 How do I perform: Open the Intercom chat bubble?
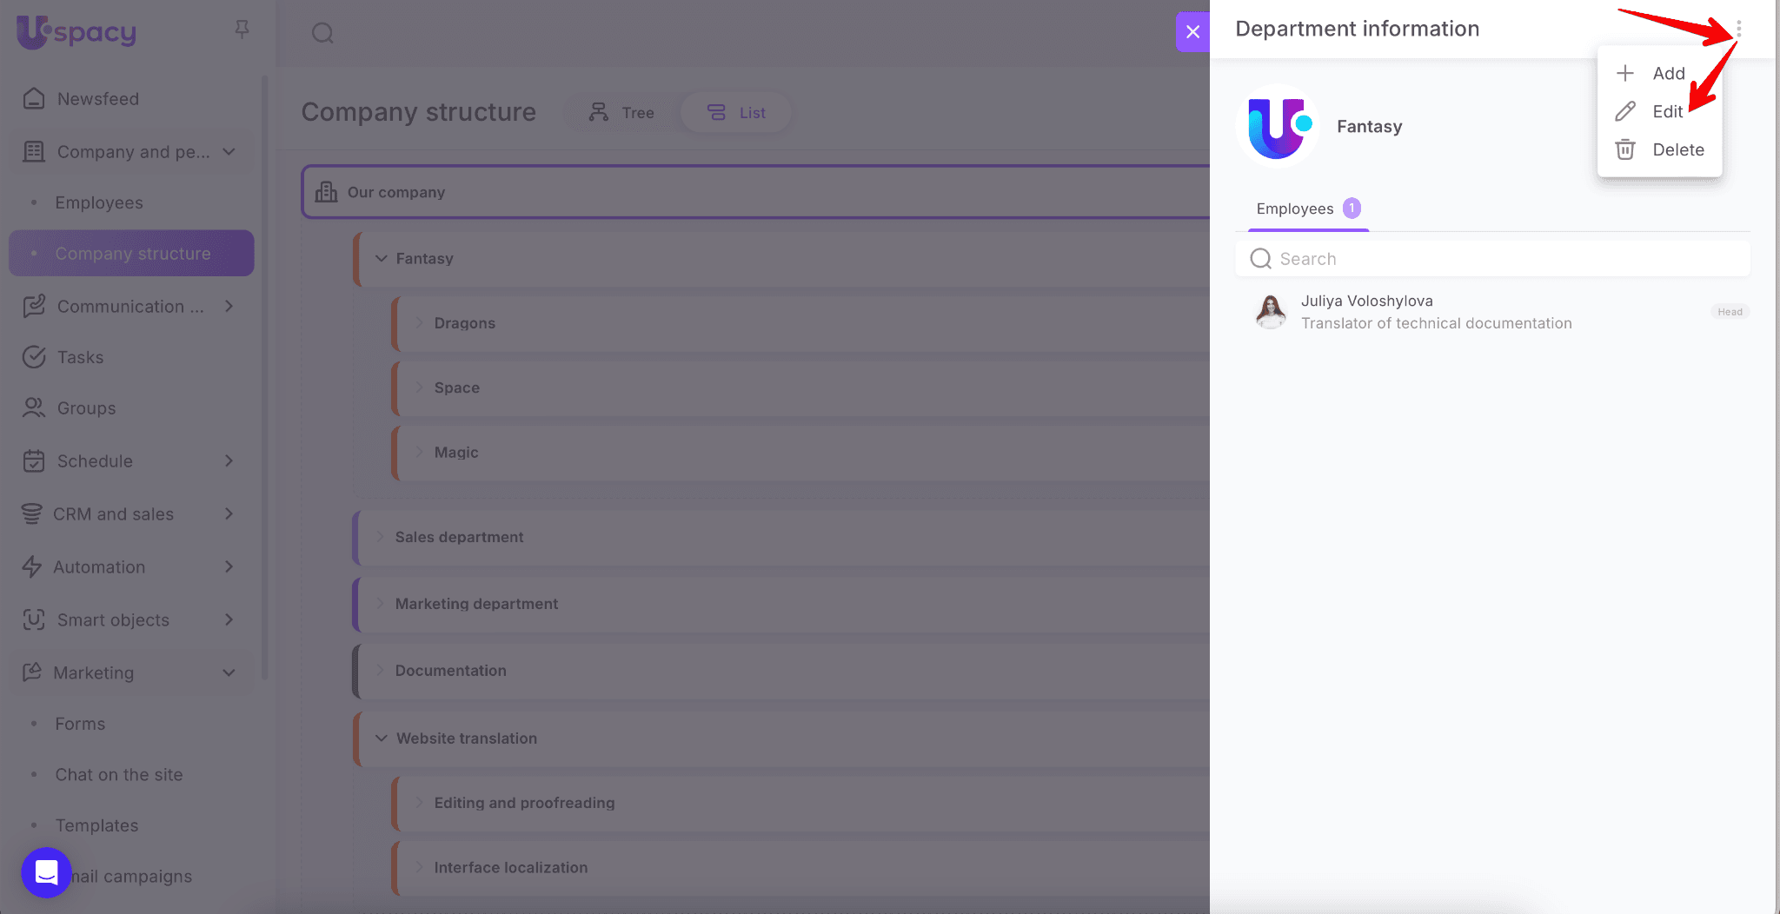coord(46,872)
